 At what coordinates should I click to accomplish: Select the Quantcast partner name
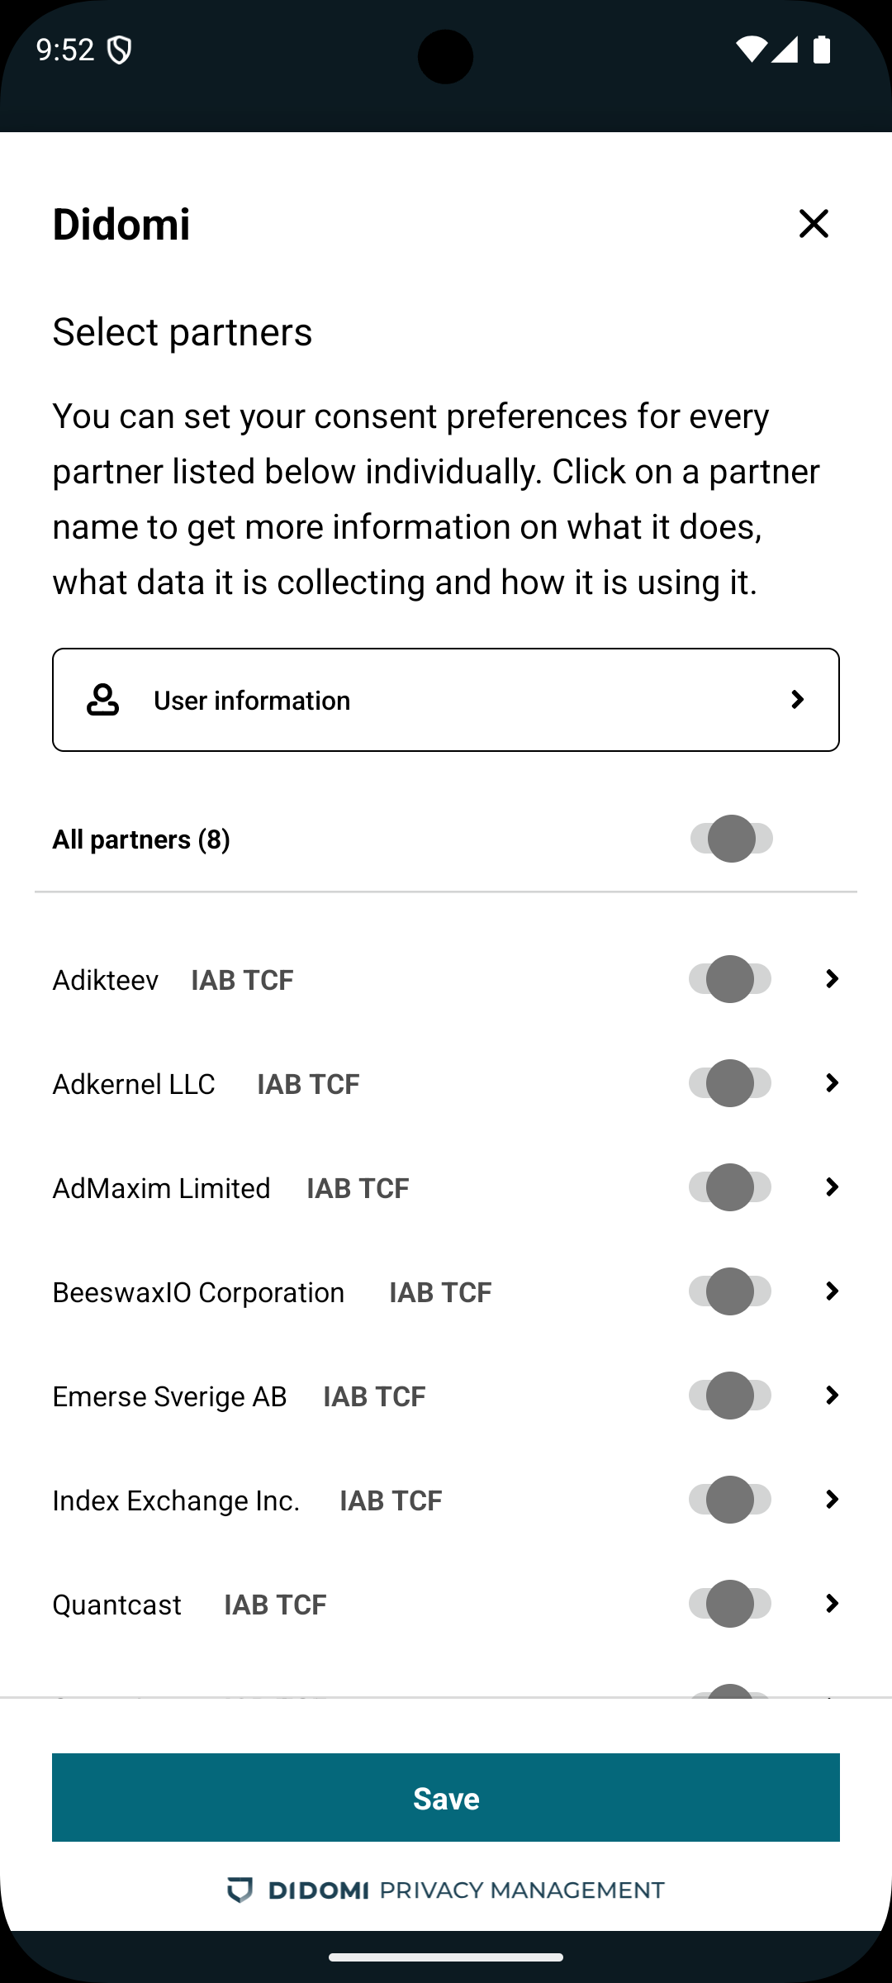[x=116, y=1605]
